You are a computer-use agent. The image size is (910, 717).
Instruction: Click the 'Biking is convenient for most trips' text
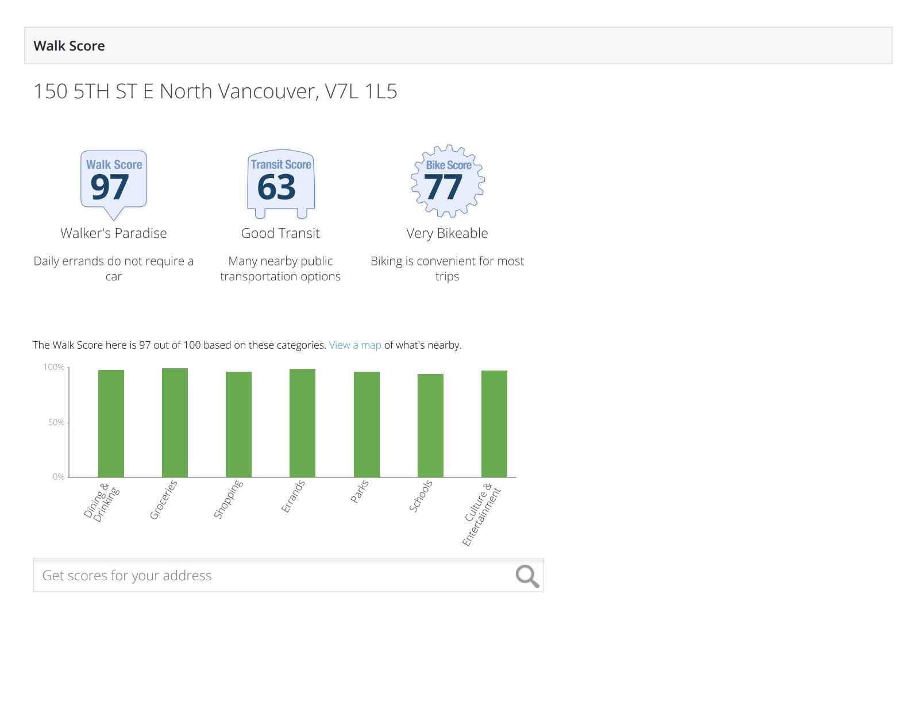447,268
